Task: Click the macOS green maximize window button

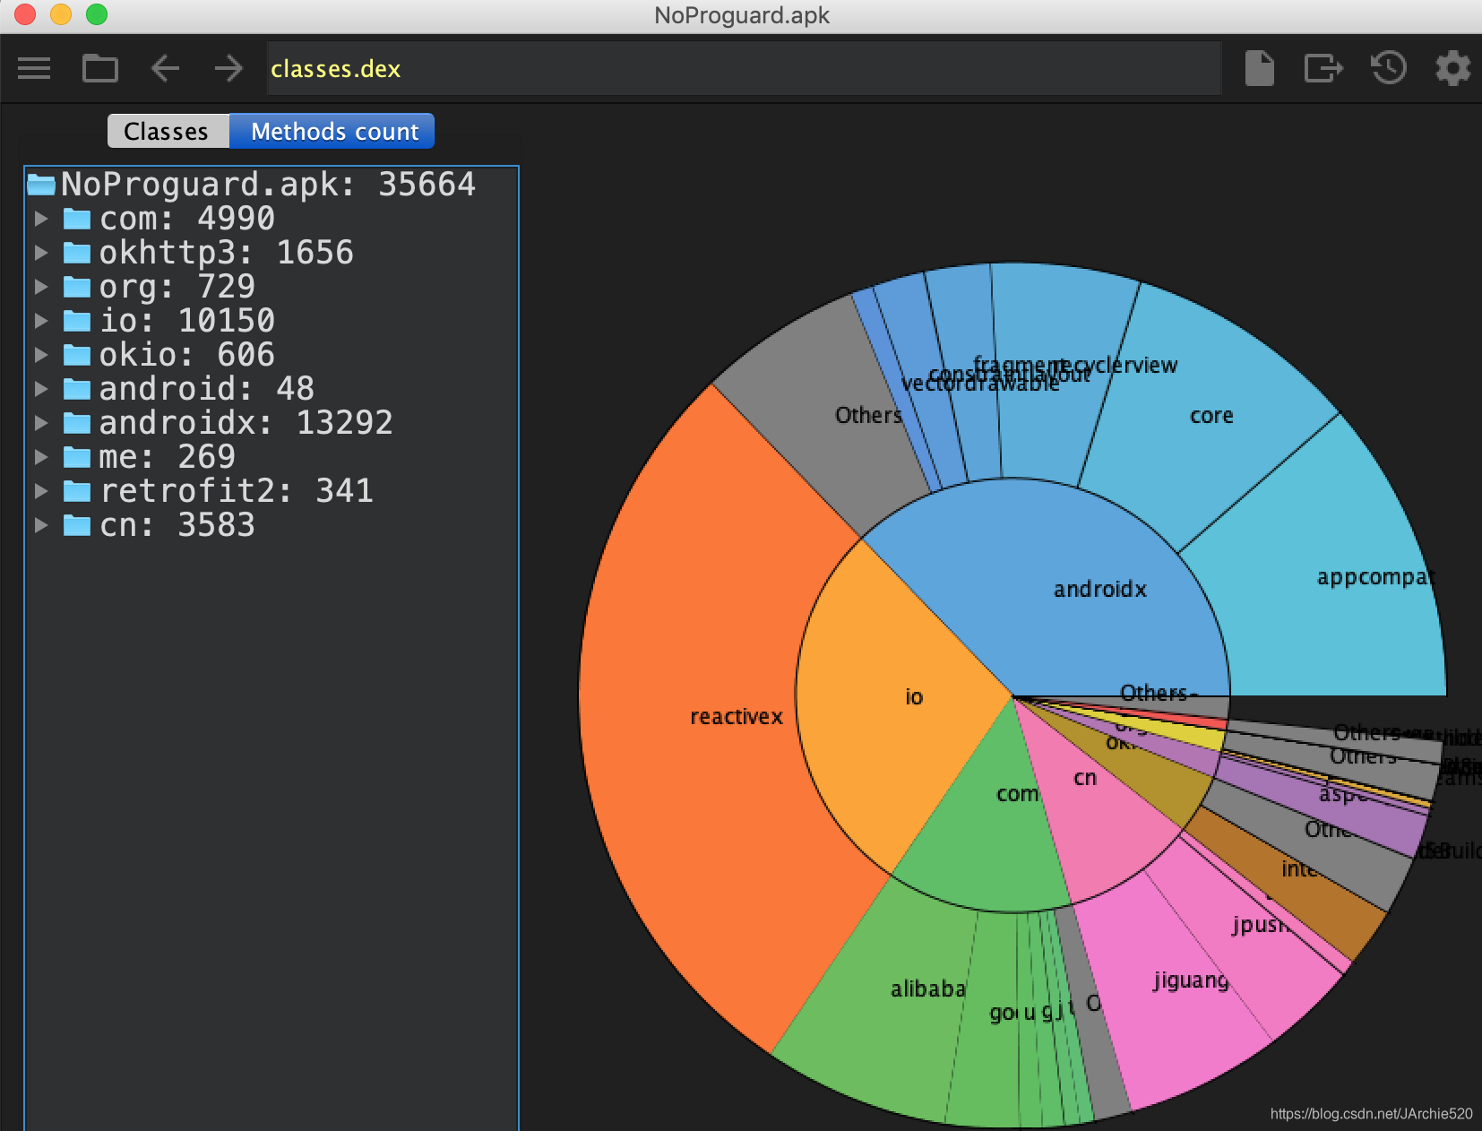Action: tap(97, 13)
